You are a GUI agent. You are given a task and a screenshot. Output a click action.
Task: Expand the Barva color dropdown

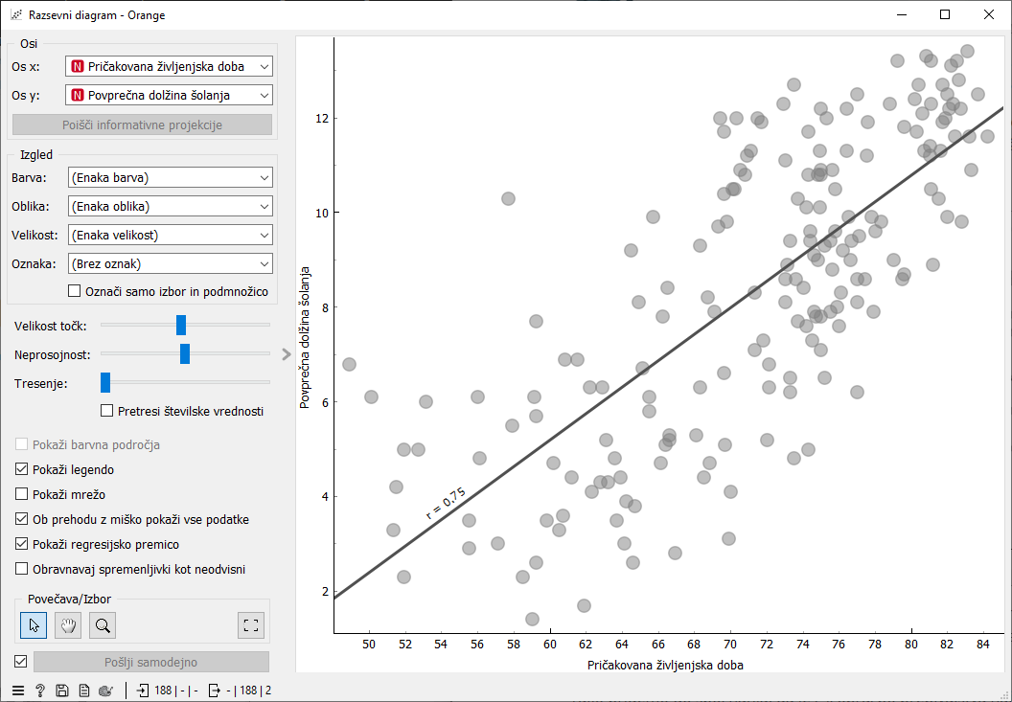coord(170,177)
